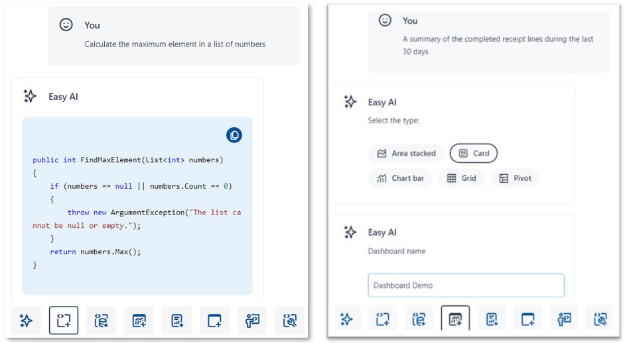Click report document tool in code panel toolbar
Image resolution: width=627 pixels, height=343 pixels.
pyautogui.click(x=176, y=320)
